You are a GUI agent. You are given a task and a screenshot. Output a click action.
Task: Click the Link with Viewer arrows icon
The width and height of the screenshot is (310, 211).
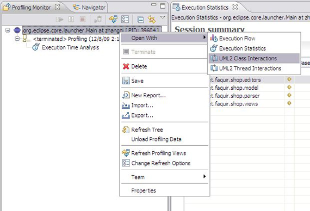[x=152, y=20]
